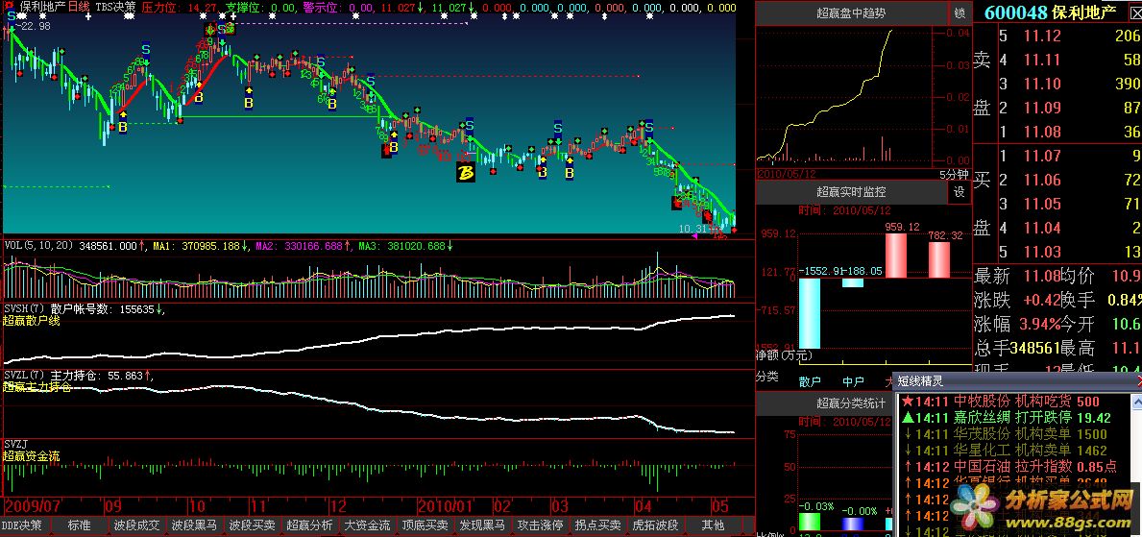Click sell level 5 price 11.12
1142x537 pixels.
(1041, 37)
